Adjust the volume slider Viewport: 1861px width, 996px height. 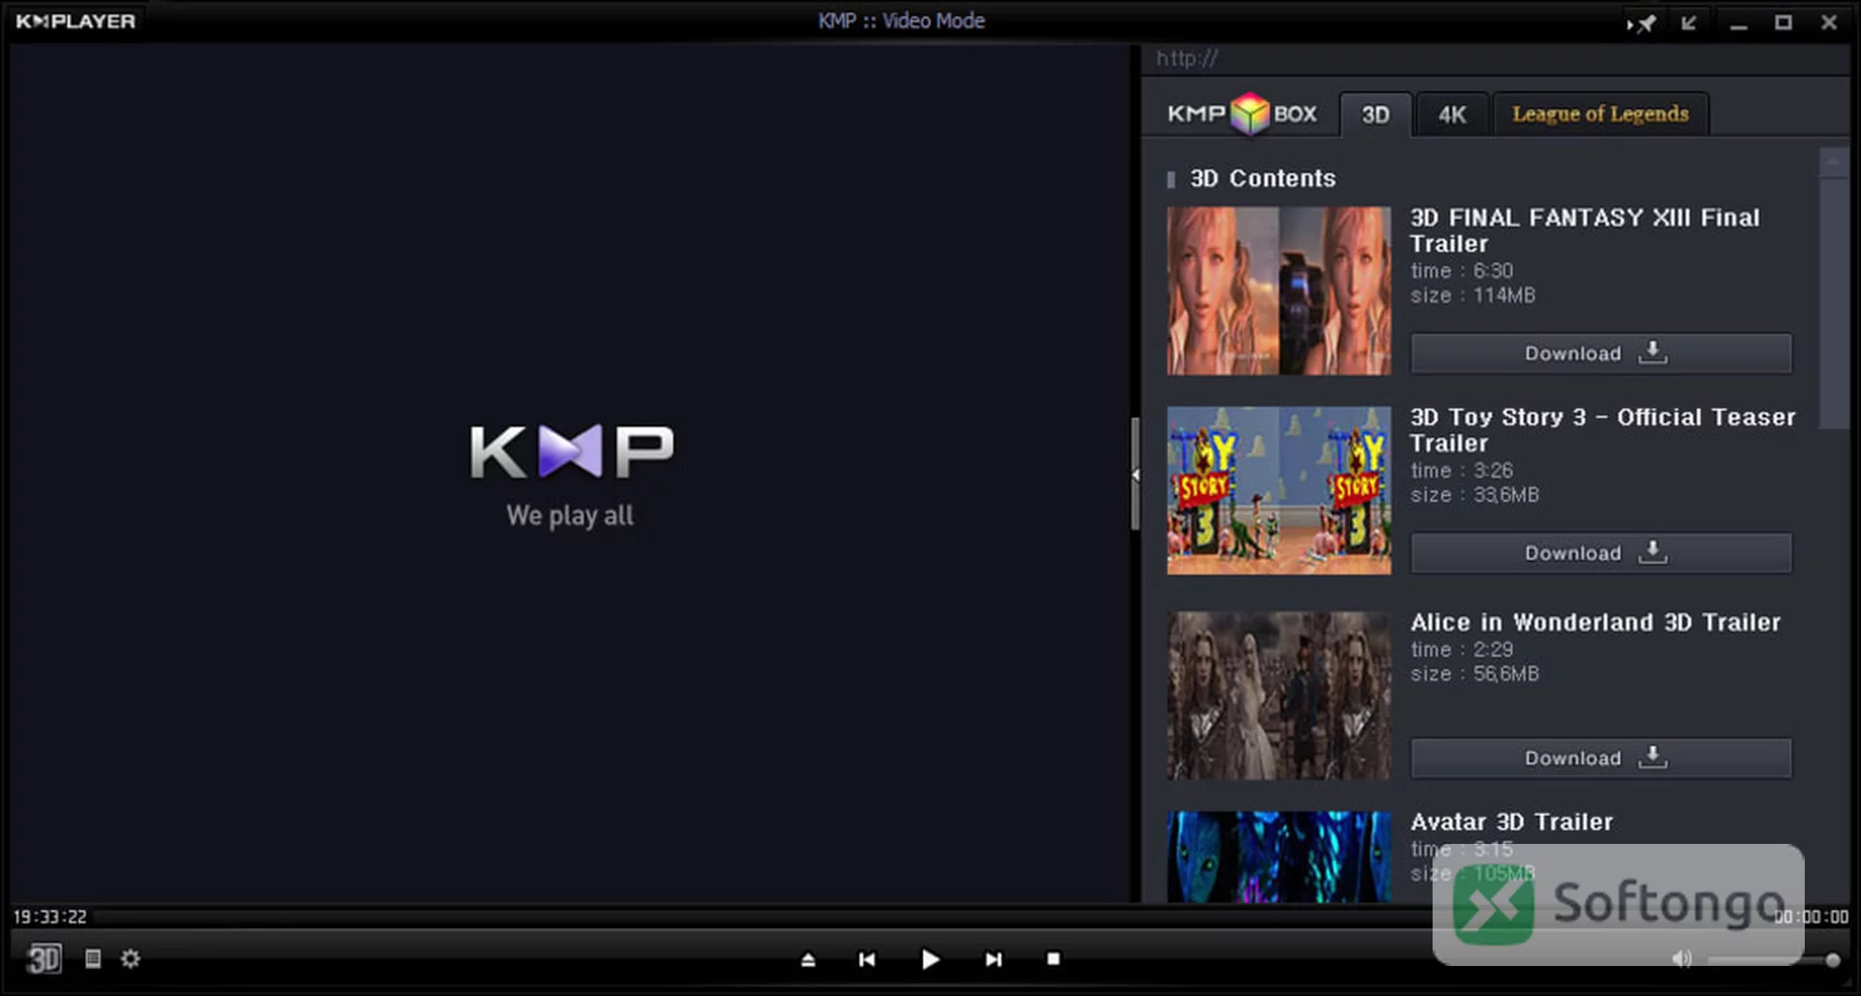[1774, 960]
